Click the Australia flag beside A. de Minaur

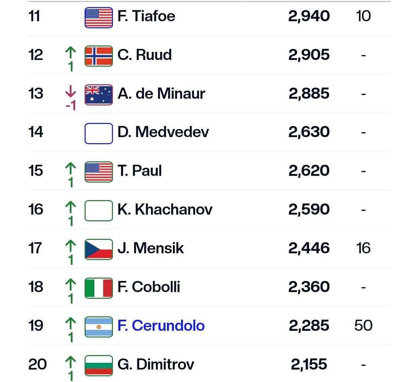(x=98, y=95)
